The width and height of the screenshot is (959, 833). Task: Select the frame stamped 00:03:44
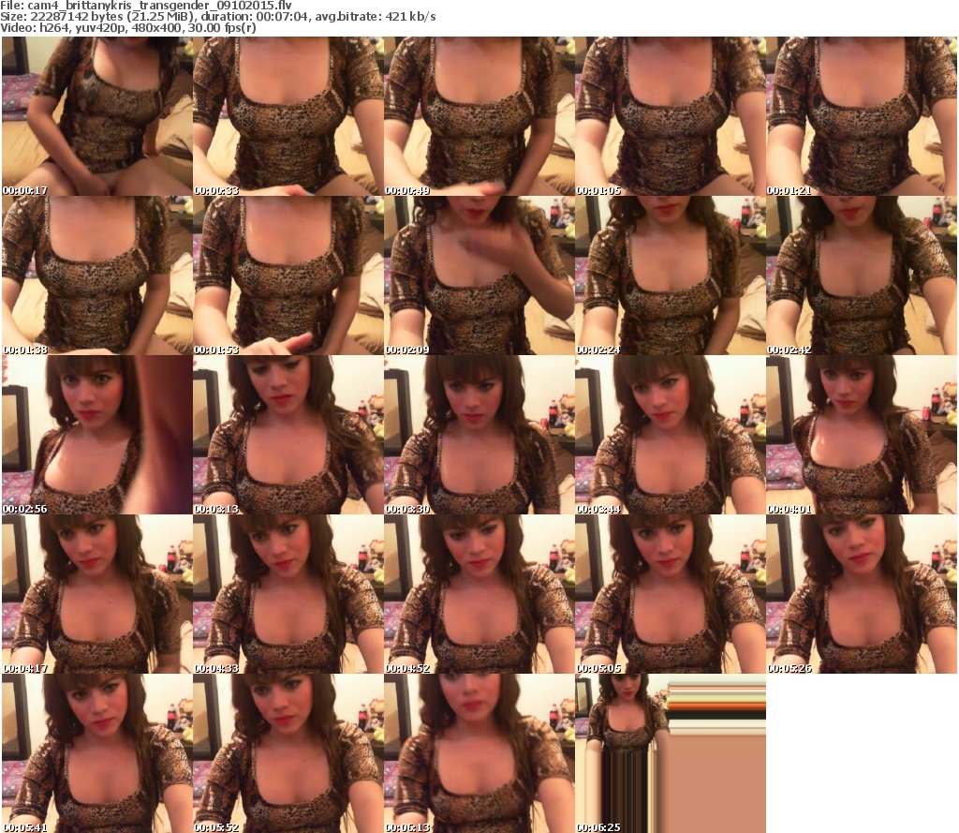point(671,435)
